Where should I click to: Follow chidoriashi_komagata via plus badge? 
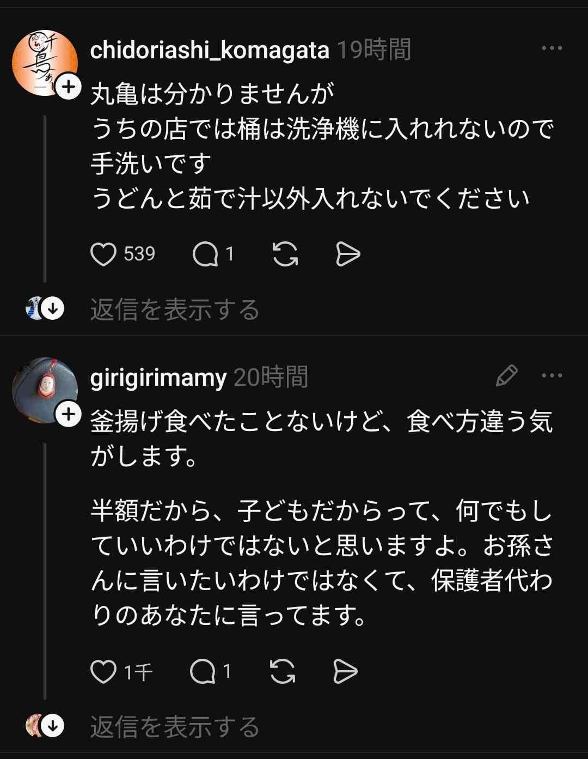[x=69, y=87]
